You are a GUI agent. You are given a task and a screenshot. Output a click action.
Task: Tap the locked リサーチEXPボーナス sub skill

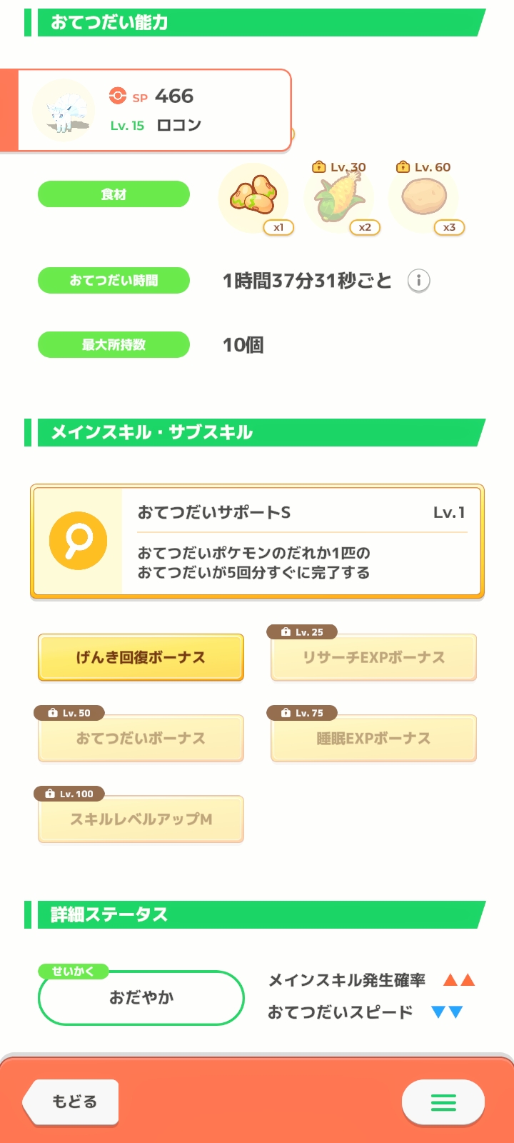coord(373,658)
